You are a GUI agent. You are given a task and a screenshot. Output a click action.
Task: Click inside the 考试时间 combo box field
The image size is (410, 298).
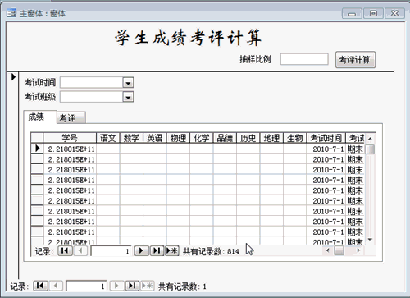point(92,83)
